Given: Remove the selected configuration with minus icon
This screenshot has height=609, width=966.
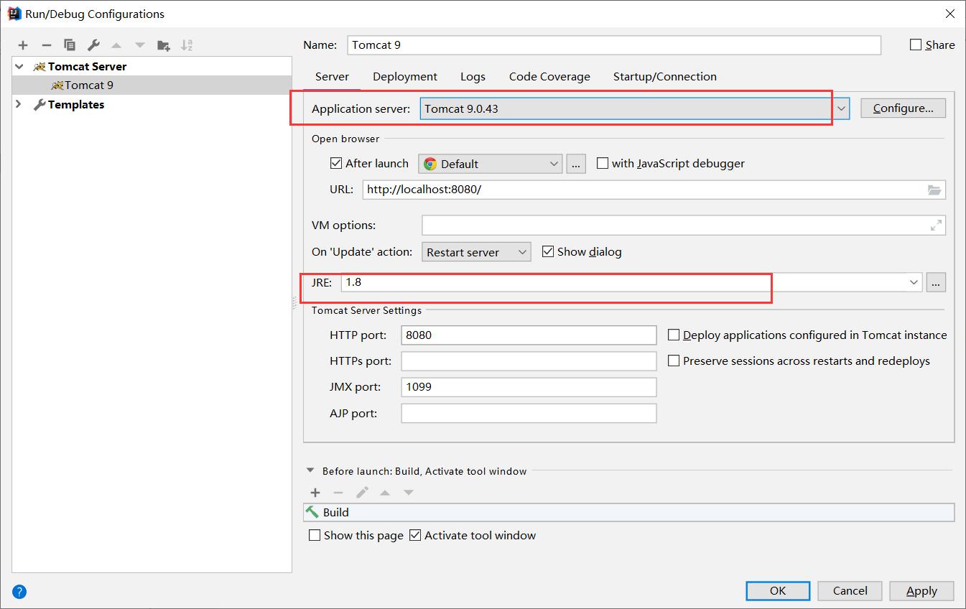Looking at the screenshot, I should (46, 45).
